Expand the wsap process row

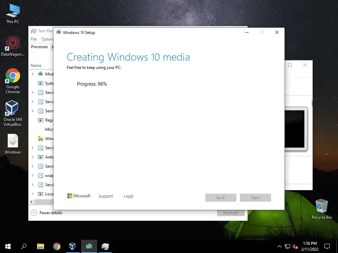click(x=33, y=175)
